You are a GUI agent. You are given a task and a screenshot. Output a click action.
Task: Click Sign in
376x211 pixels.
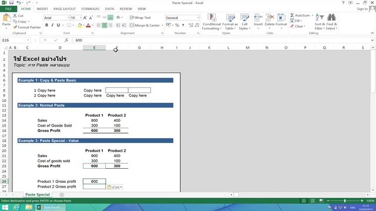pyautogui.click(x=362, y=9)
